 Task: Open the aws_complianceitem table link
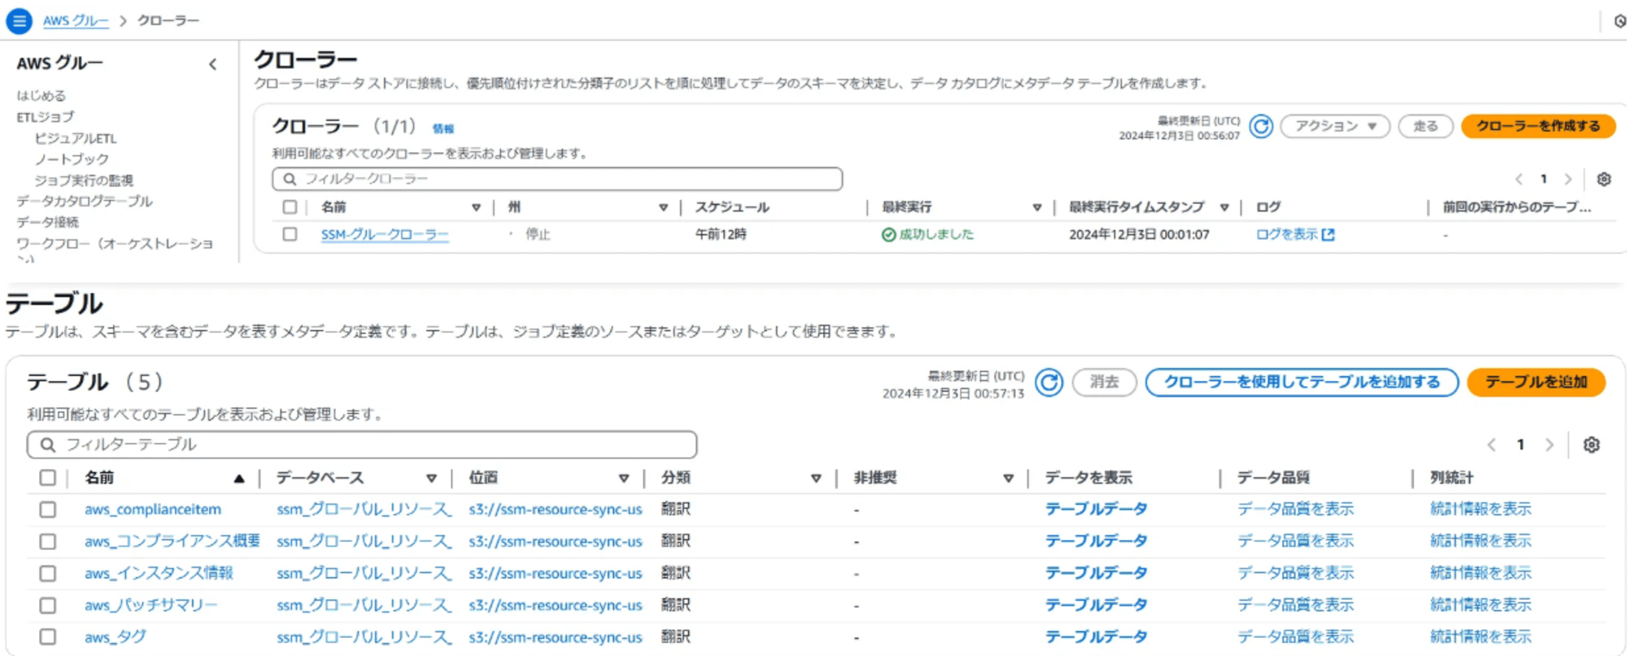[153, 510]
